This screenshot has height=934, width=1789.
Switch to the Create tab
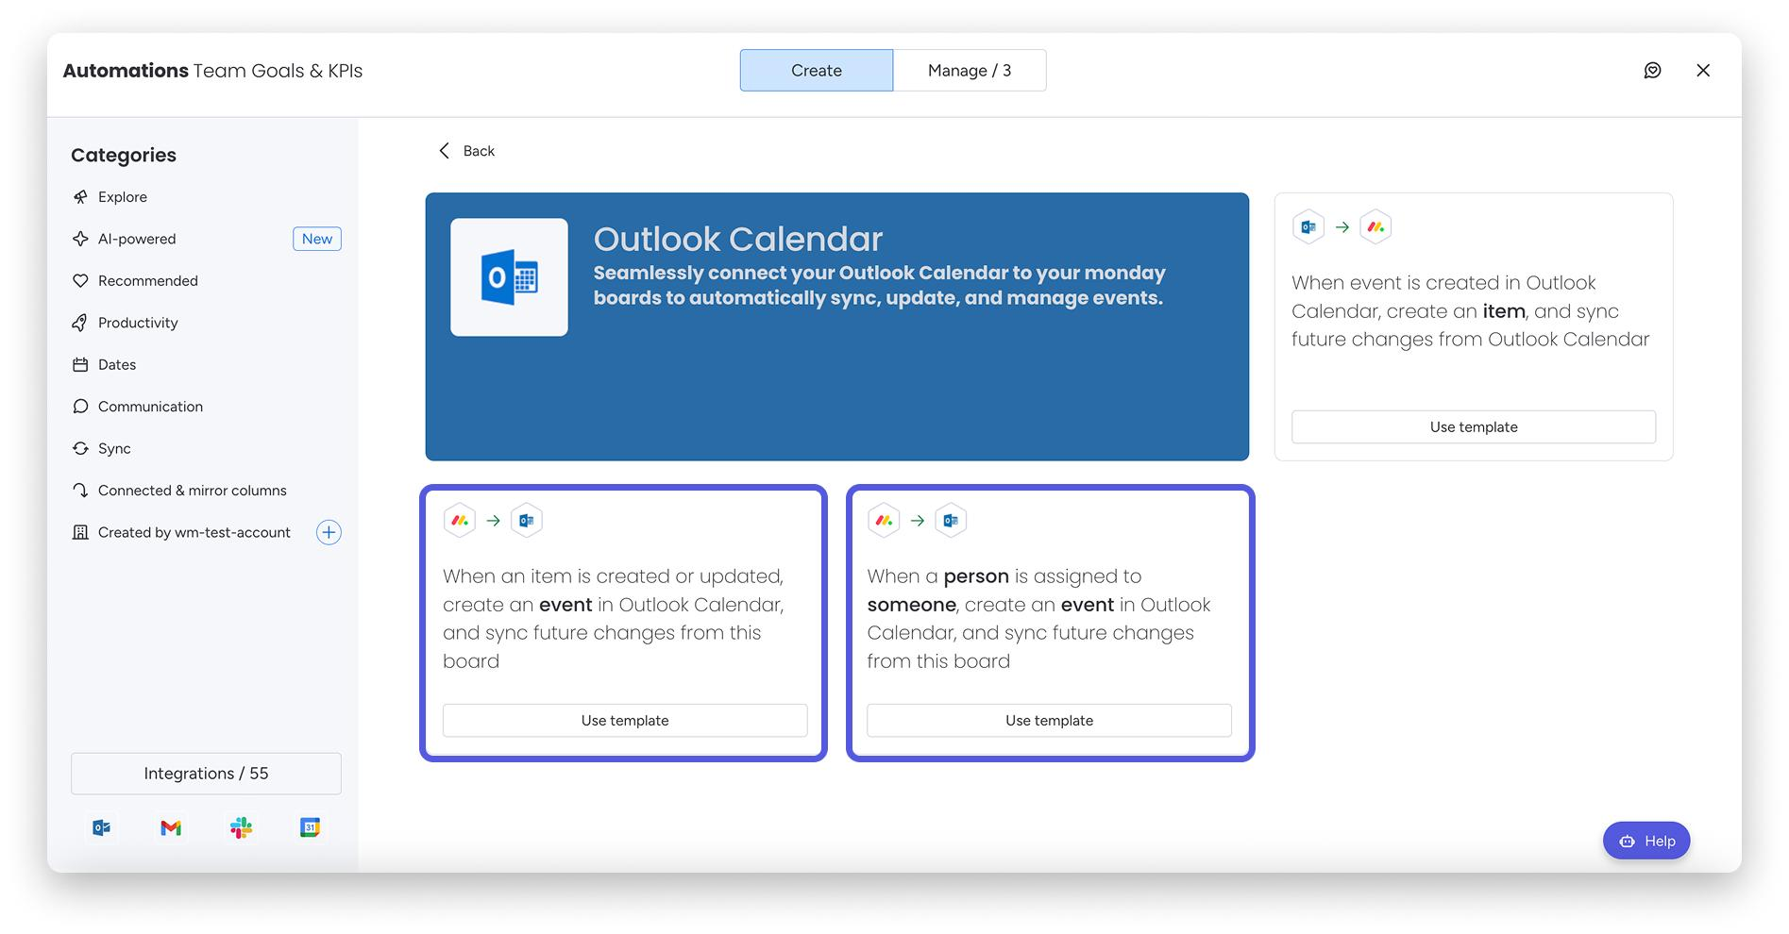817,71
